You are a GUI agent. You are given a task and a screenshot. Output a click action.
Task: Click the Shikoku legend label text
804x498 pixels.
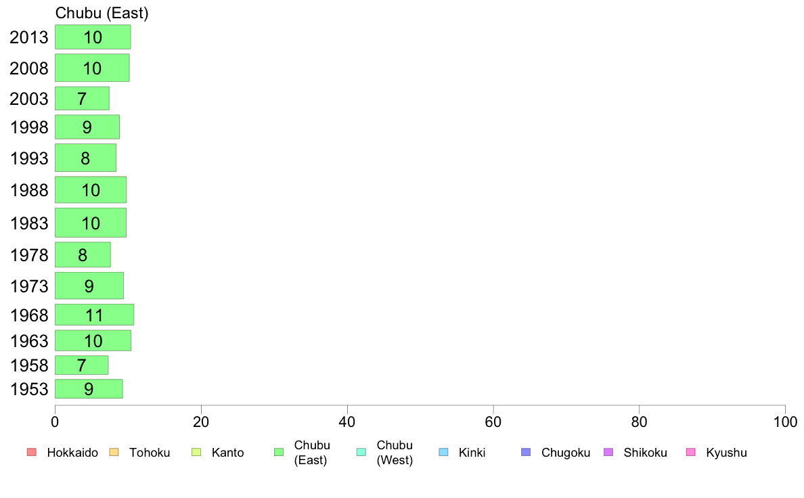tap(645, 453)
